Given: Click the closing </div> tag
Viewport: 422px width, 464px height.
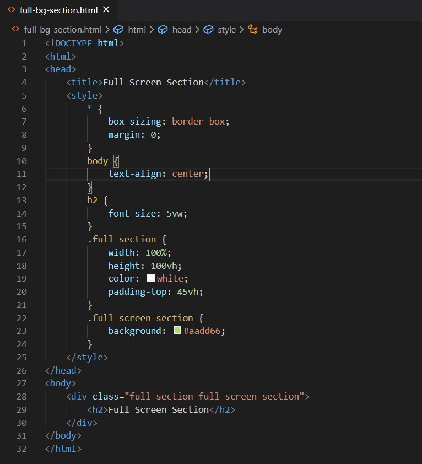Looking at the screenshot, I should click(x=82, y=423).
